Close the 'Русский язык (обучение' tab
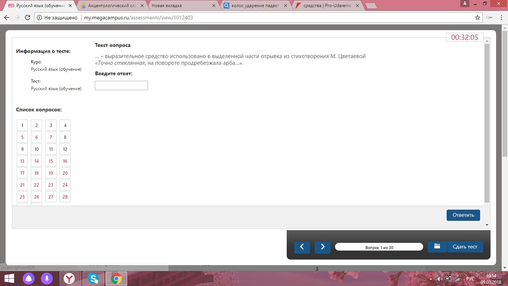Viewport: 508px width, 286px height. 70,6
